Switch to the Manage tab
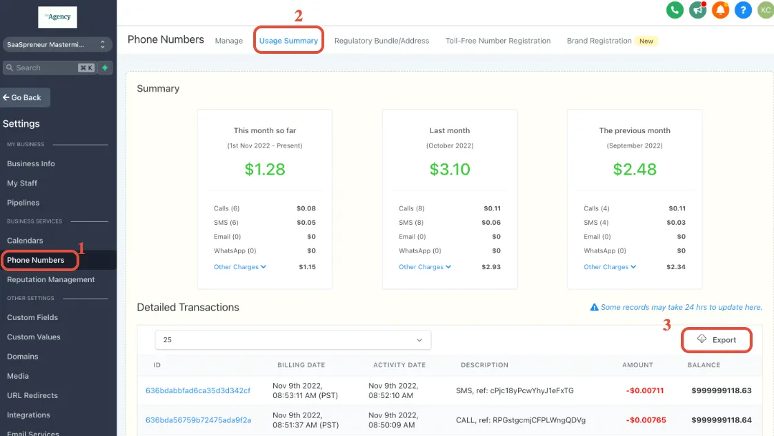 228,41
